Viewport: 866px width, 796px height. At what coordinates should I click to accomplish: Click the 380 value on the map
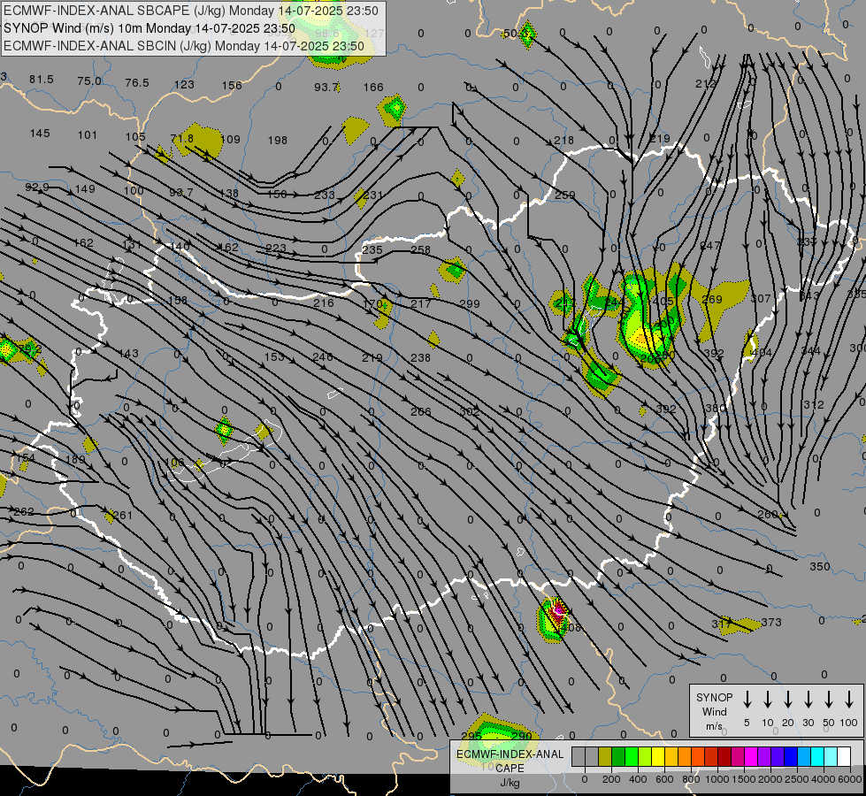click(x=716, y=409)
